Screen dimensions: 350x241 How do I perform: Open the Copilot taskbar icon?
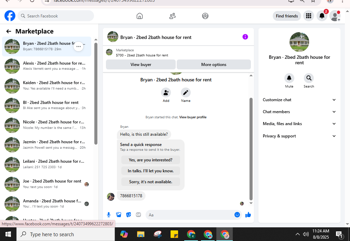point(124,234)
